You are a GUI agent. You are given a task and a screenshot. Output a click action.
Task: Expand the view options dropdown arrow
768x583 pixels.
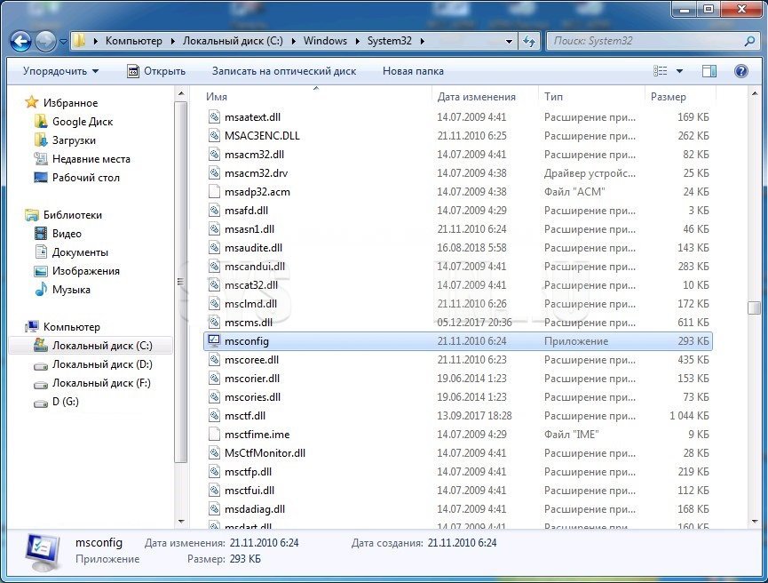click(x=680, y=71)
